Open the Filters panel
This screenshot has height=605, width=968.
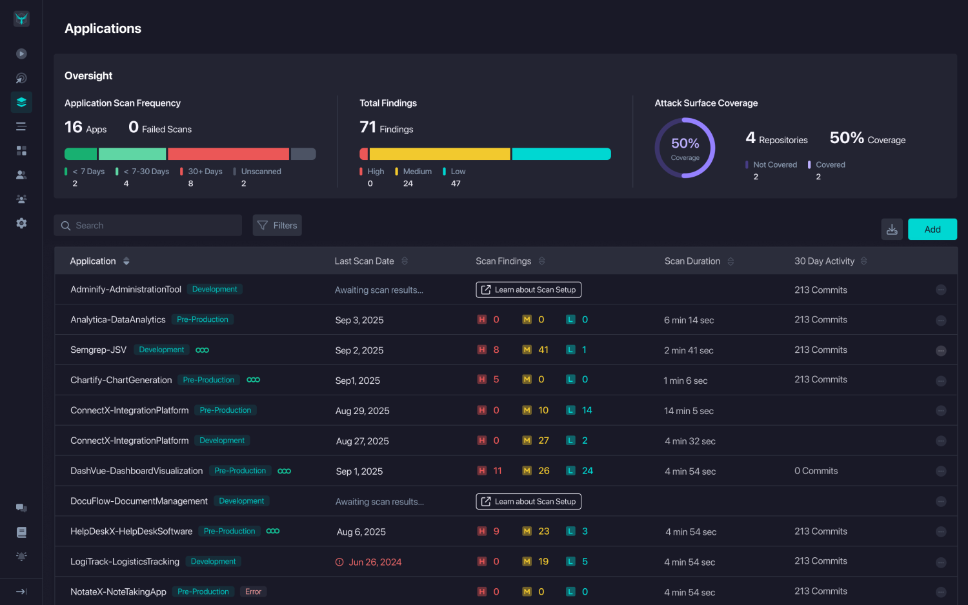tap(277, 226)
